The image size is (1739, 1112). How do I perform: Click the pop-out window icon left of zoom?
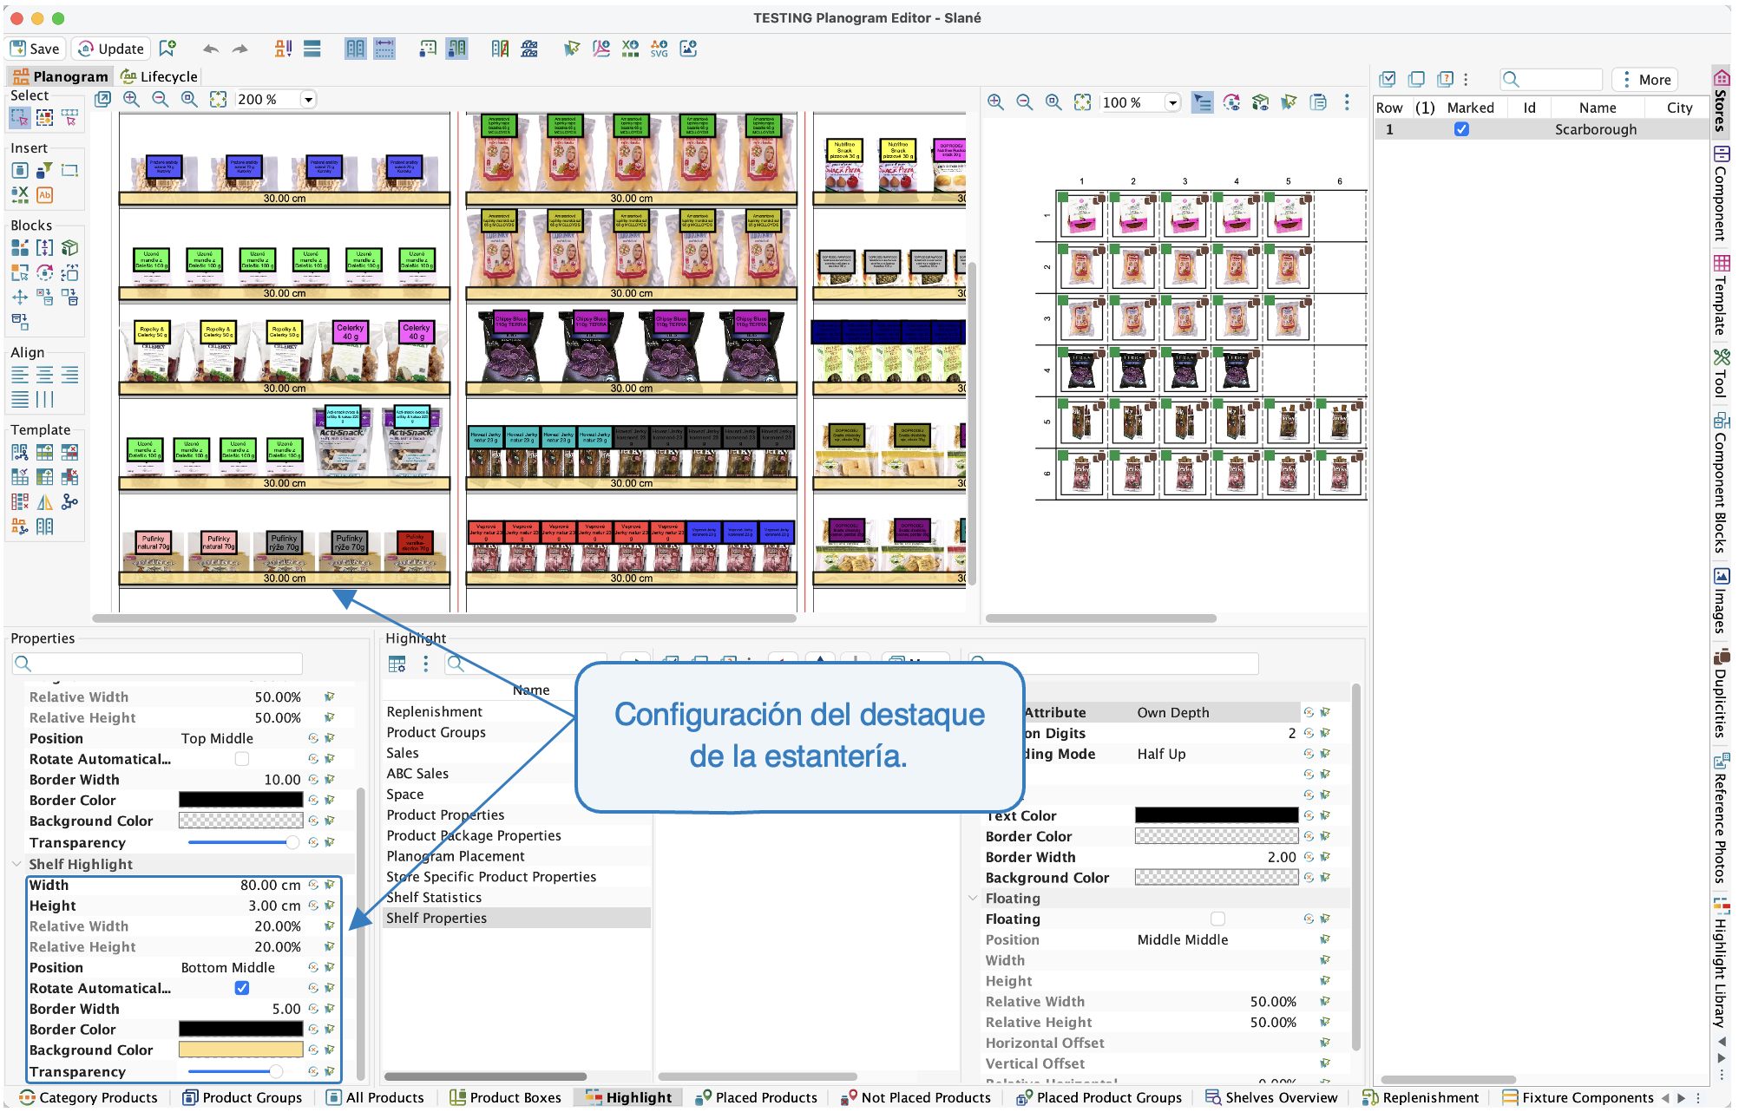(102, 100)
